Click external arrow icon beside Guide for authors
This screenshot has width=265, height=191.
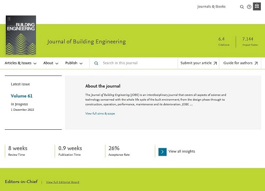click(256, 63)
